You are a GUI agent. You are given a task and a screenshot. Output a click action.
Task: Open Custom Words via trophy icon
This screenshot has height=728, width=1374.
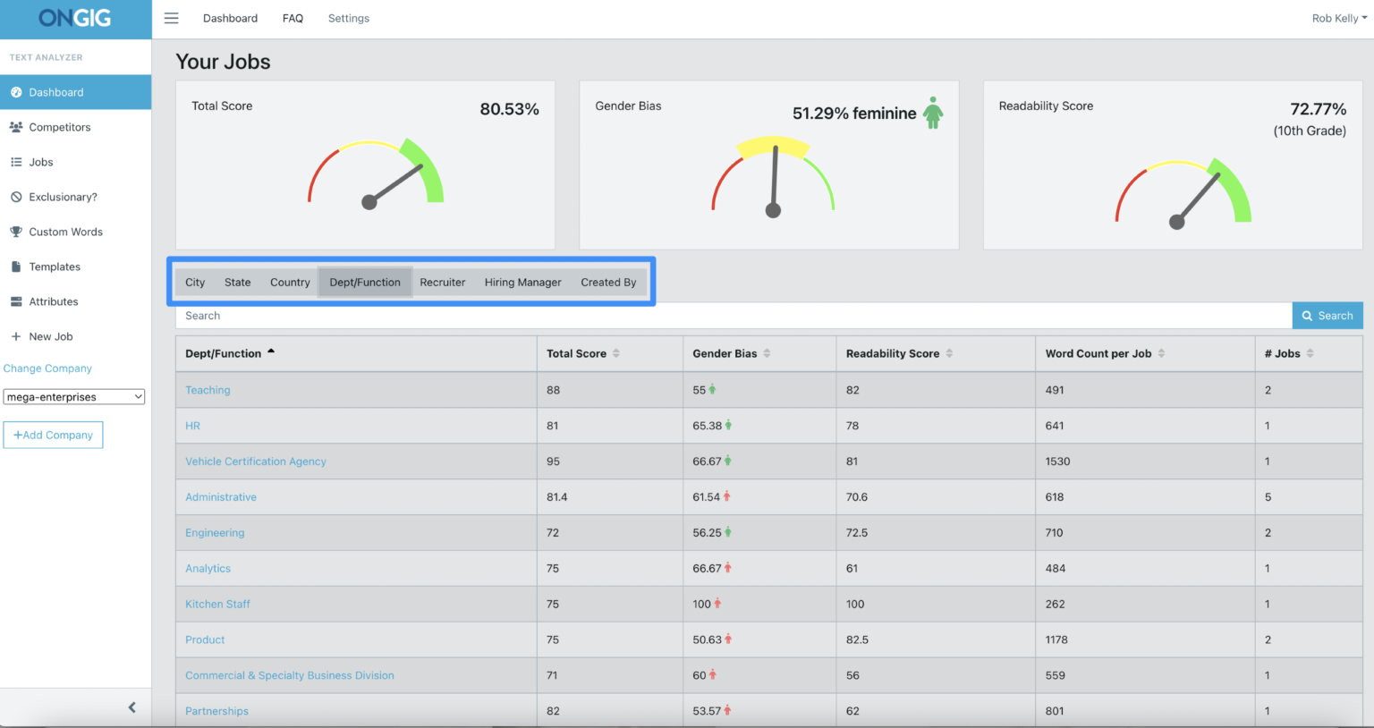pyautogui.click(x=17, y=232)
